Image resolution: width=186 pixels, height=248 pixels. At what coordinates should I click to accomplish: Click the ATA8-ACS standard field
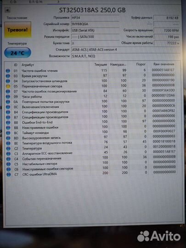[x=125, y=50]
